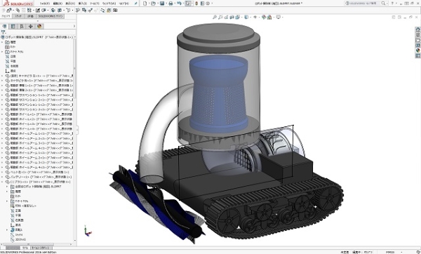Click the Edit Appearance icon in view toolbar
This screenshot has width=421, height=254.
pyautogui.click(x=264, y=17)
